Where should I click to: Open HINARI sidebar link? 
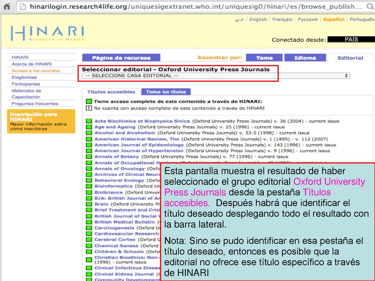(x=20, y=57)
